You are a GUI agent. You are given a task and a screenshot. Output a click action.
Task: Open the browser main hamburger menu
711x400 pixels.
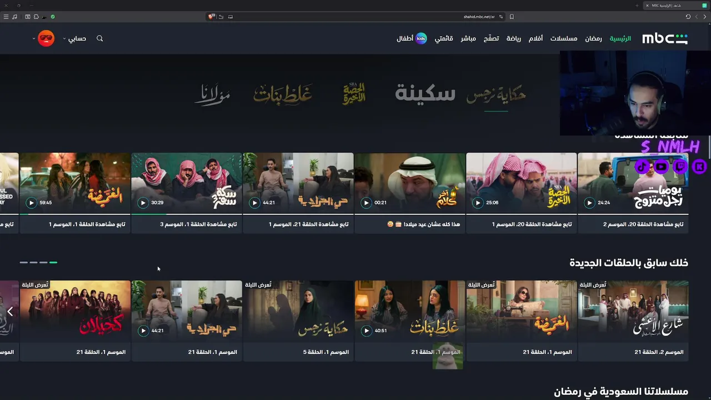(x=6, y=17)
